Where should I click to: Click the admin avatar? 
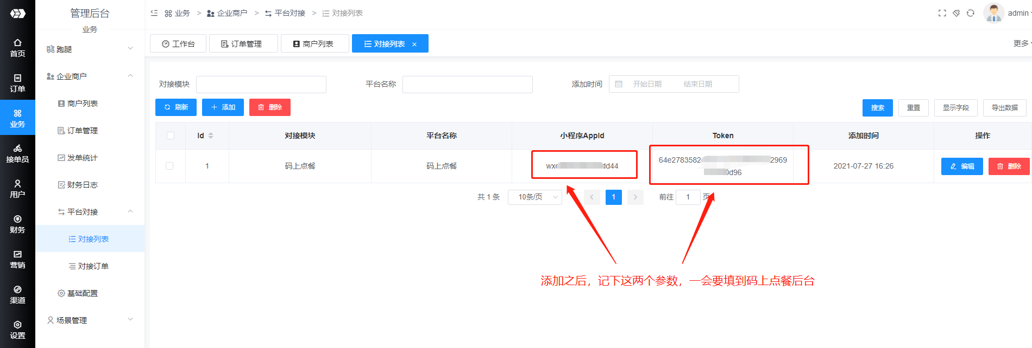pos(993,13)
